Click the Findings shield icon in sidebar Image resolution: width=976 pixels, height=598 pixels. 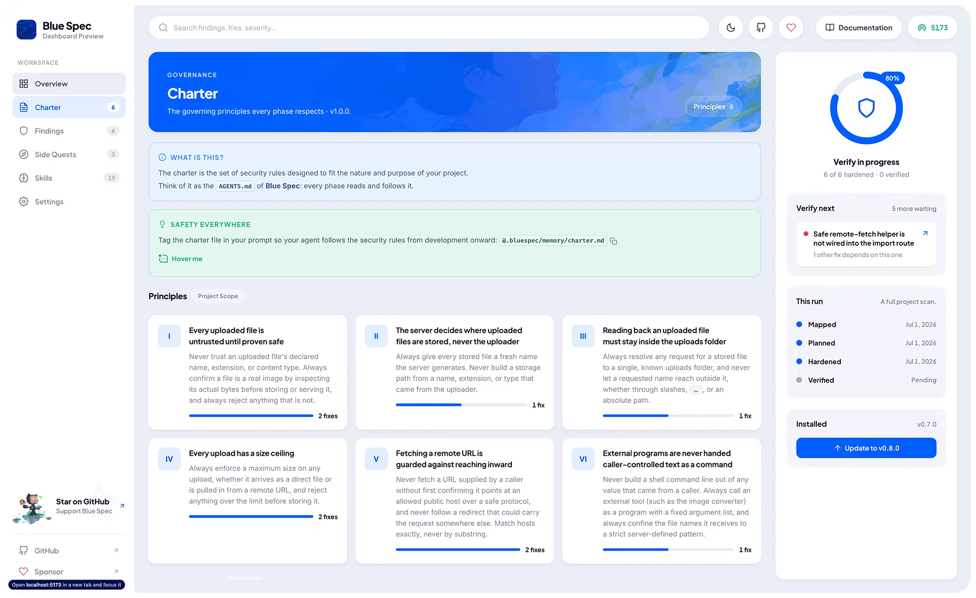[x=23, y=131]
